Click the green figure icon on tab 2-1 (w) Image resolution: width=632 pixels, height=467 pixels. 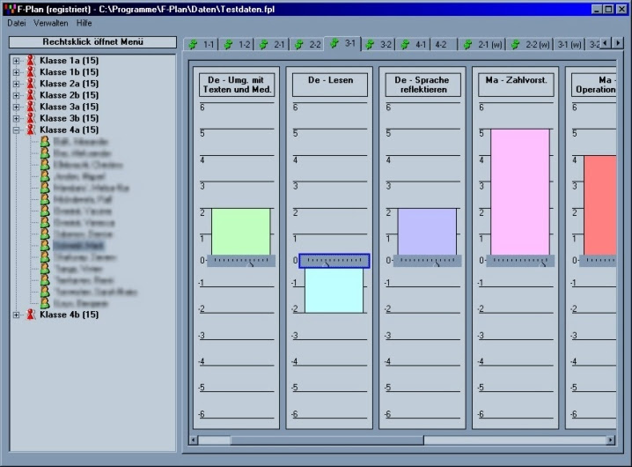[467, 44]
